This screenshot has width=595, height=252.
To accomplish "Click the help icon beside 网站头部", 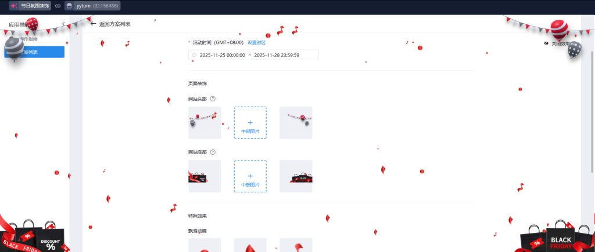I will click(213, 99).
